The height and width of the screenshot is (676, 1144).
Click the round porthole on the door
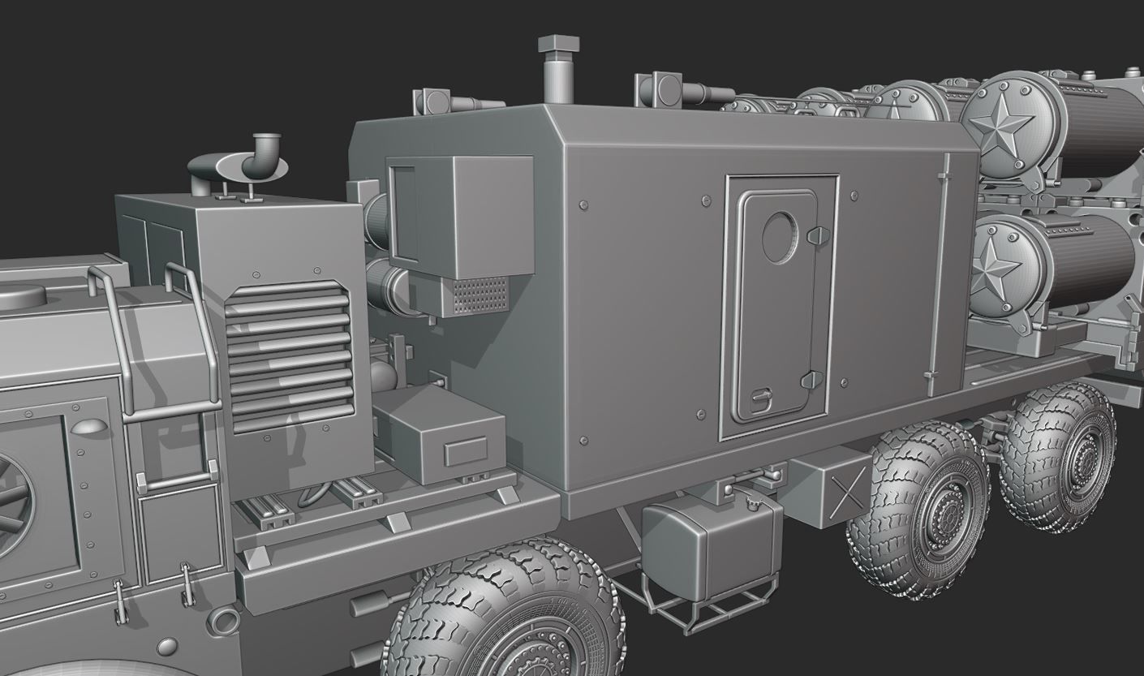point(781,237)
